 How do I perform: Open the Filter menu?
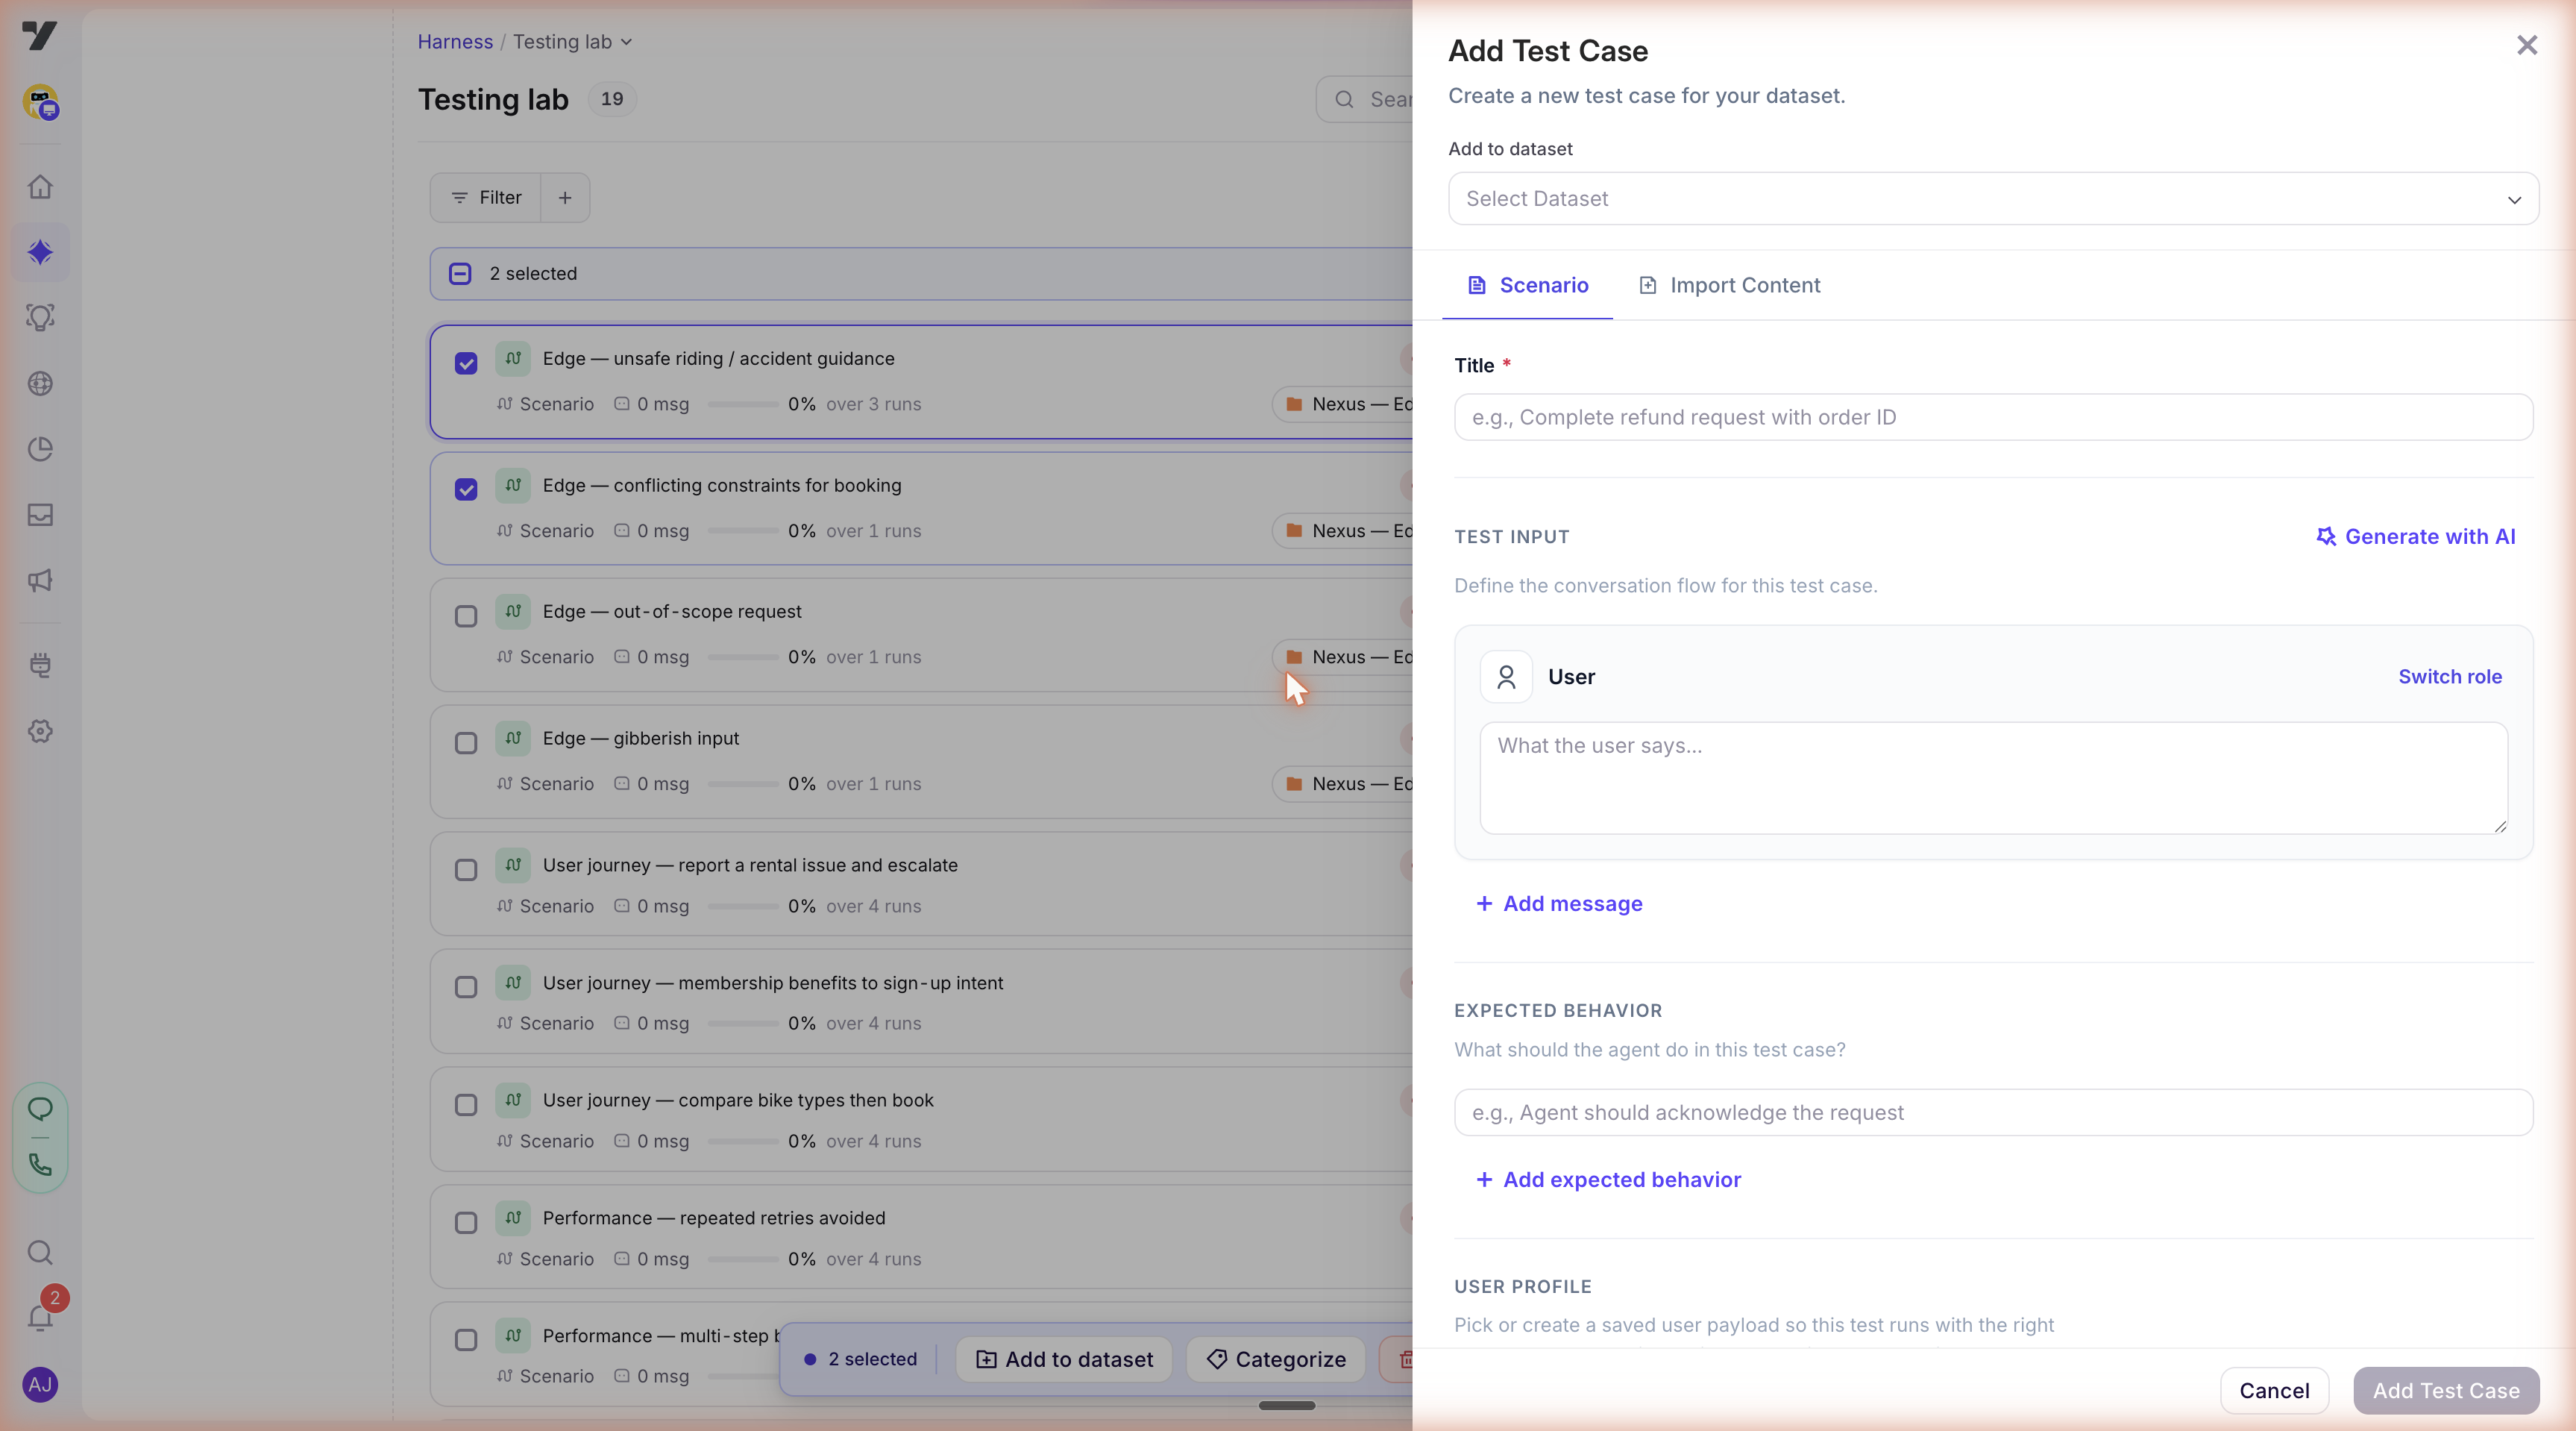[x=486, y=198]
